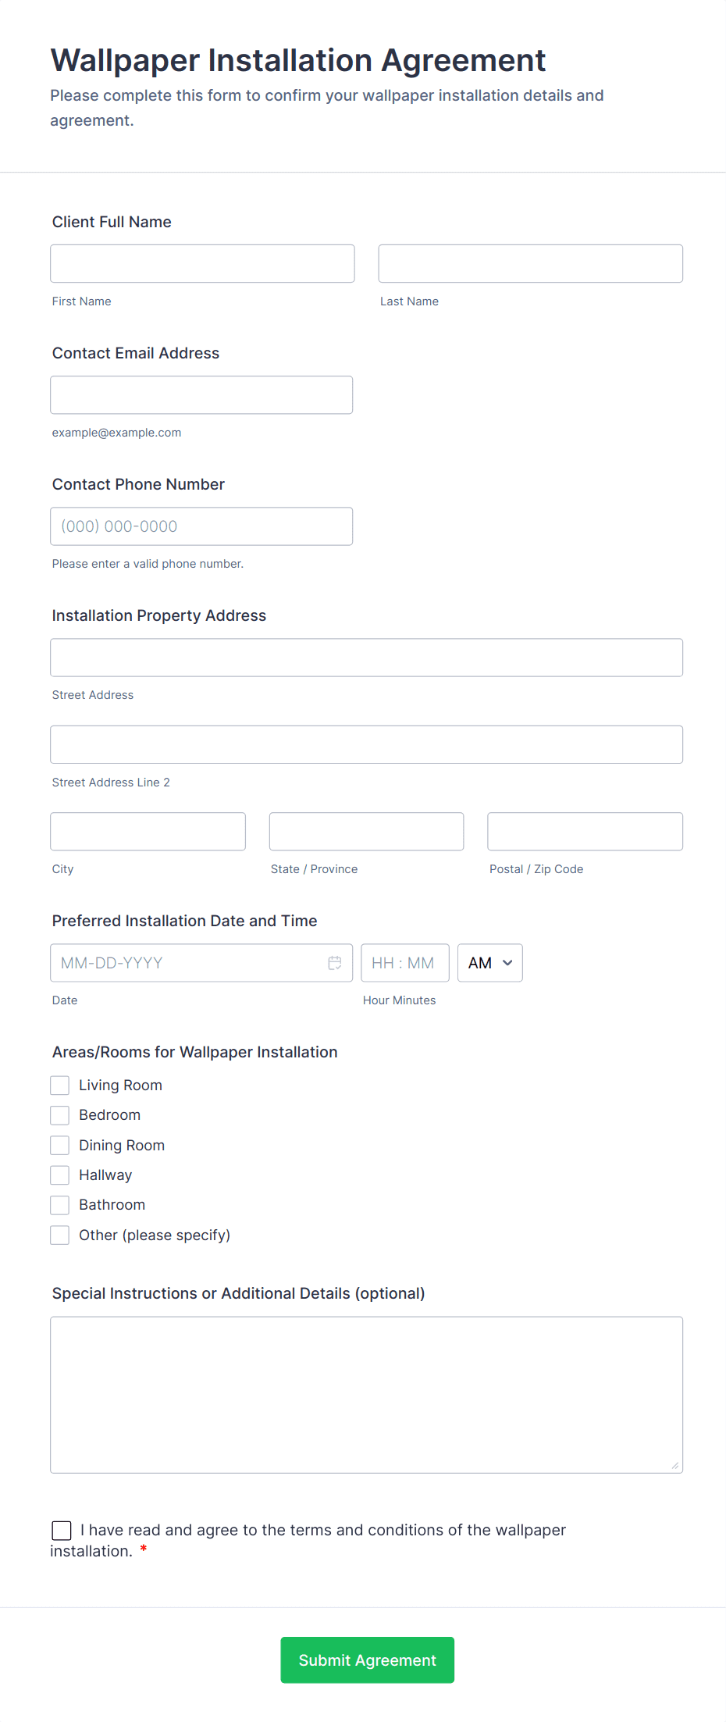
Task: Focus the Last Name text box
Action: (x=530, y=264)
